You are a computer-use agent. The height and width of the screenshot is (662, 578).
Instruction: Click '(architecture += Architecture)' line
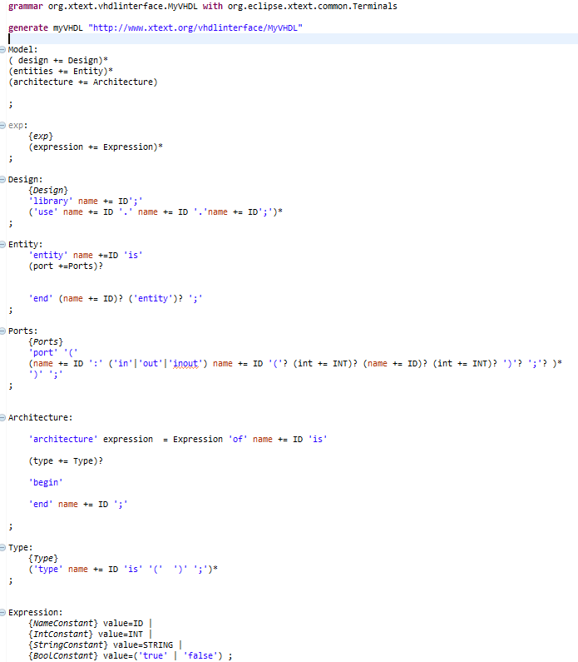83,82
